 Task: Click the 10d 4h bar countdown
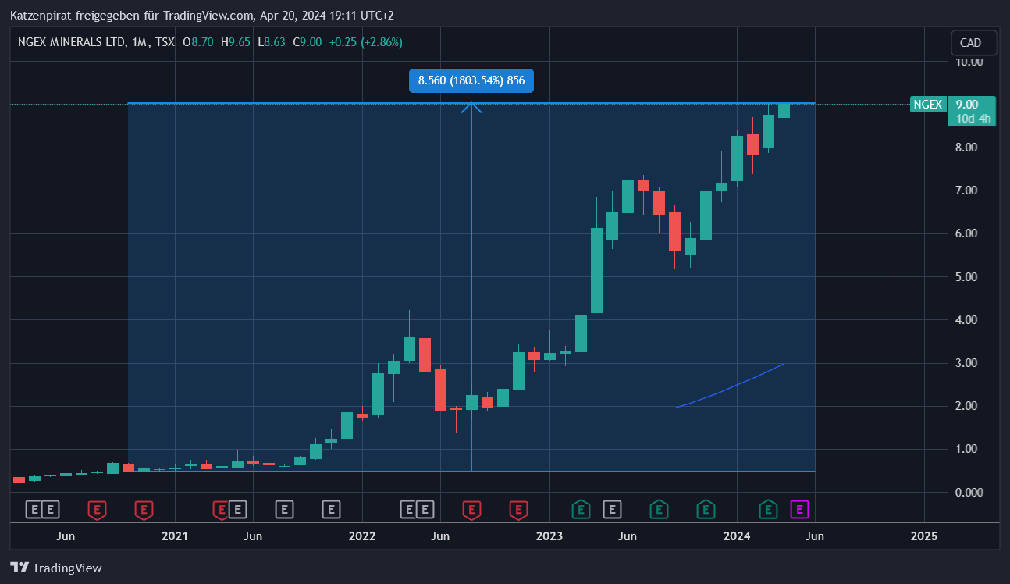(x=973, y=119)
